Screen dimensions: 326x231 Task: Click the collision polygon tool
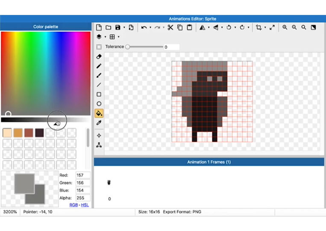99,145
